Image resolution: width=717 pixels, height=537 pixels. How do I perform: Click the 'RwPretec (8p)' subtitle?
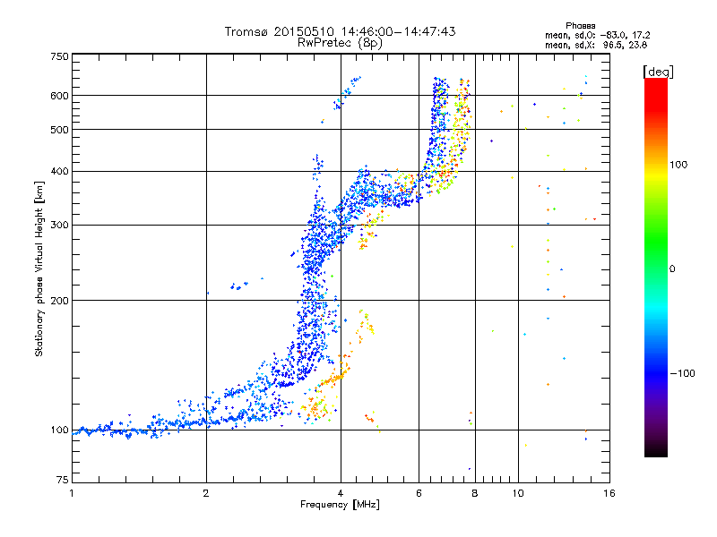click(340, 43)
